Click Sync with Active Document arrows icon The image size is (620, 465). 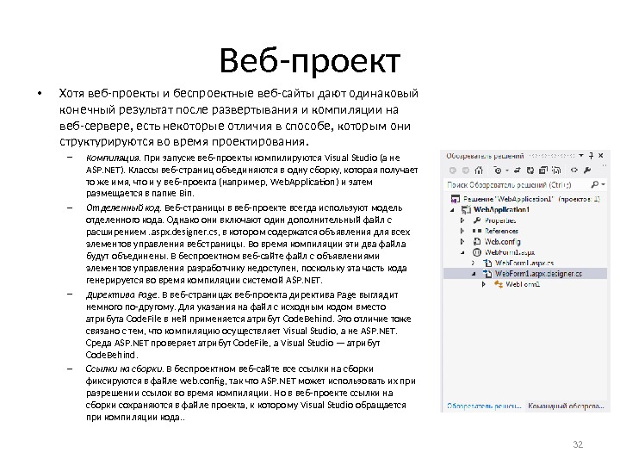518,170
